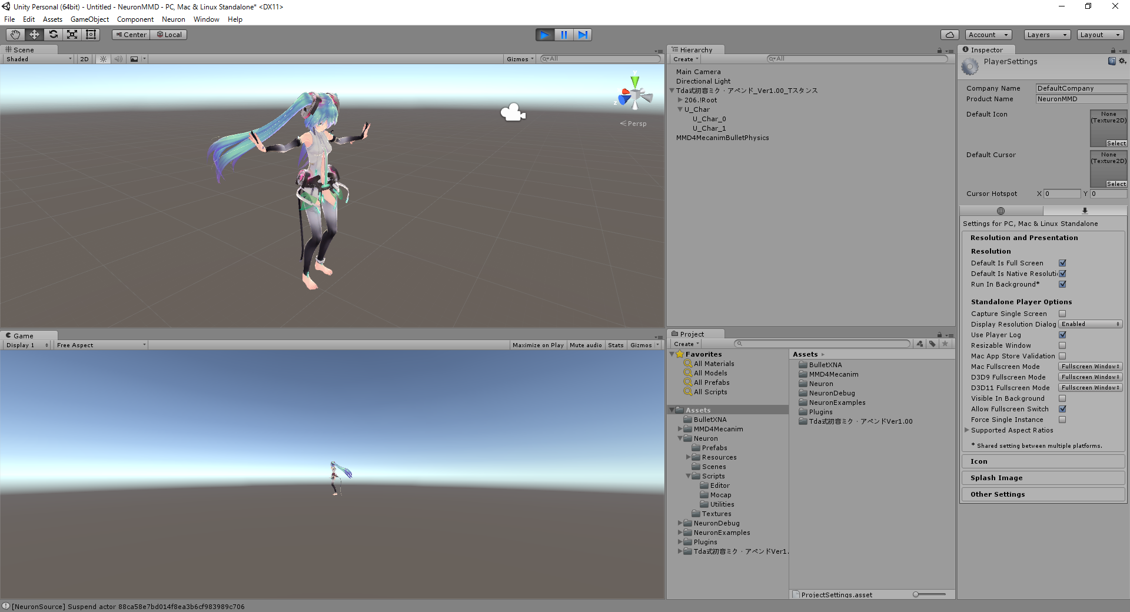Screen dimensions: 1130x612
Task: Click Select under Default Icon
Action: pyautogui.click(x=1116, y=143)
